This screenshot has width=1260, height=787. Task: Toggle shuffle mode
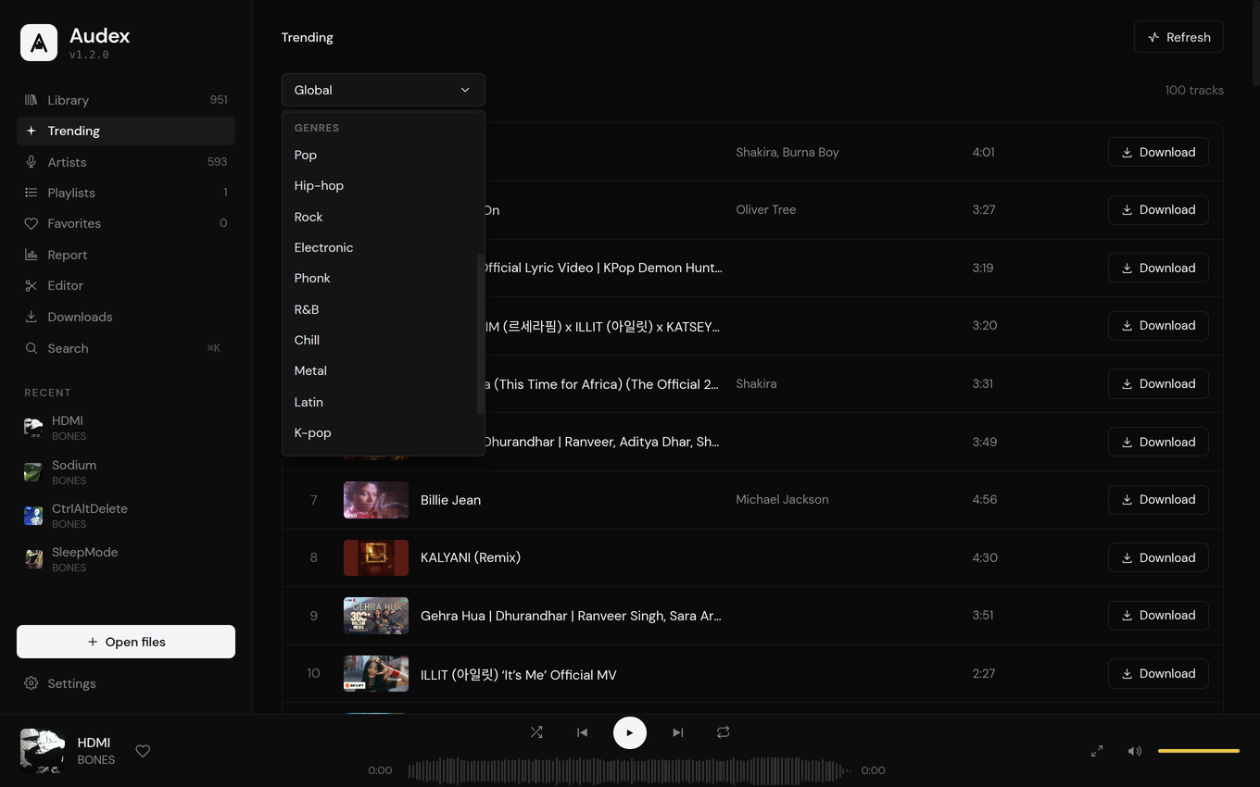coord(536,732)
